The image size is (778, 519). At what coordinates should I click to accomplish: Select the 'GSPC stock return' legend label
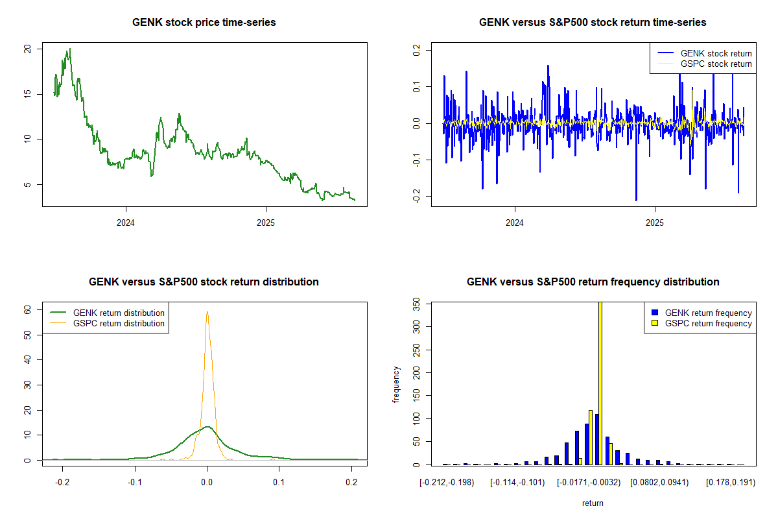pyautogui.click(x=716, y=64)
